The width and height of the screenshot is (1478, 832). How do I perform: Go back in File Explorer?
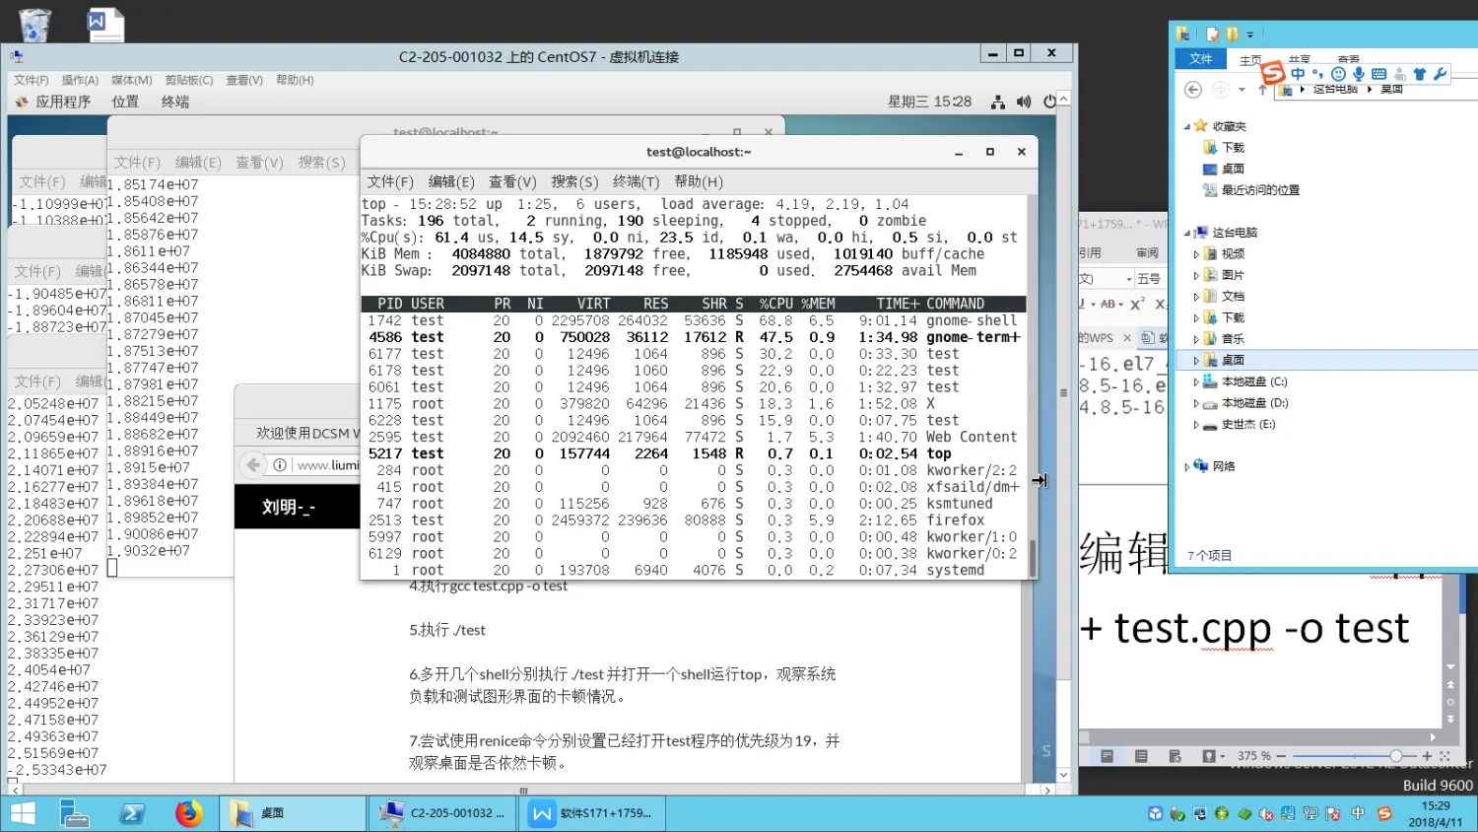[1193, 90]
